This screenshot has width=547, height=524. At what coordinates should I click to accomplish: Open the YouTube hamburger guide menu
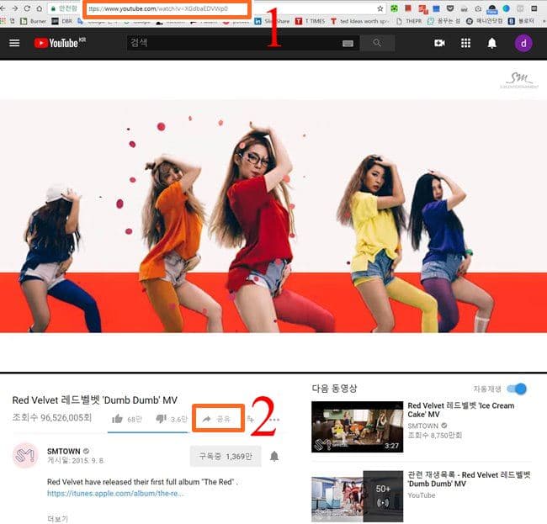point(14,43)
